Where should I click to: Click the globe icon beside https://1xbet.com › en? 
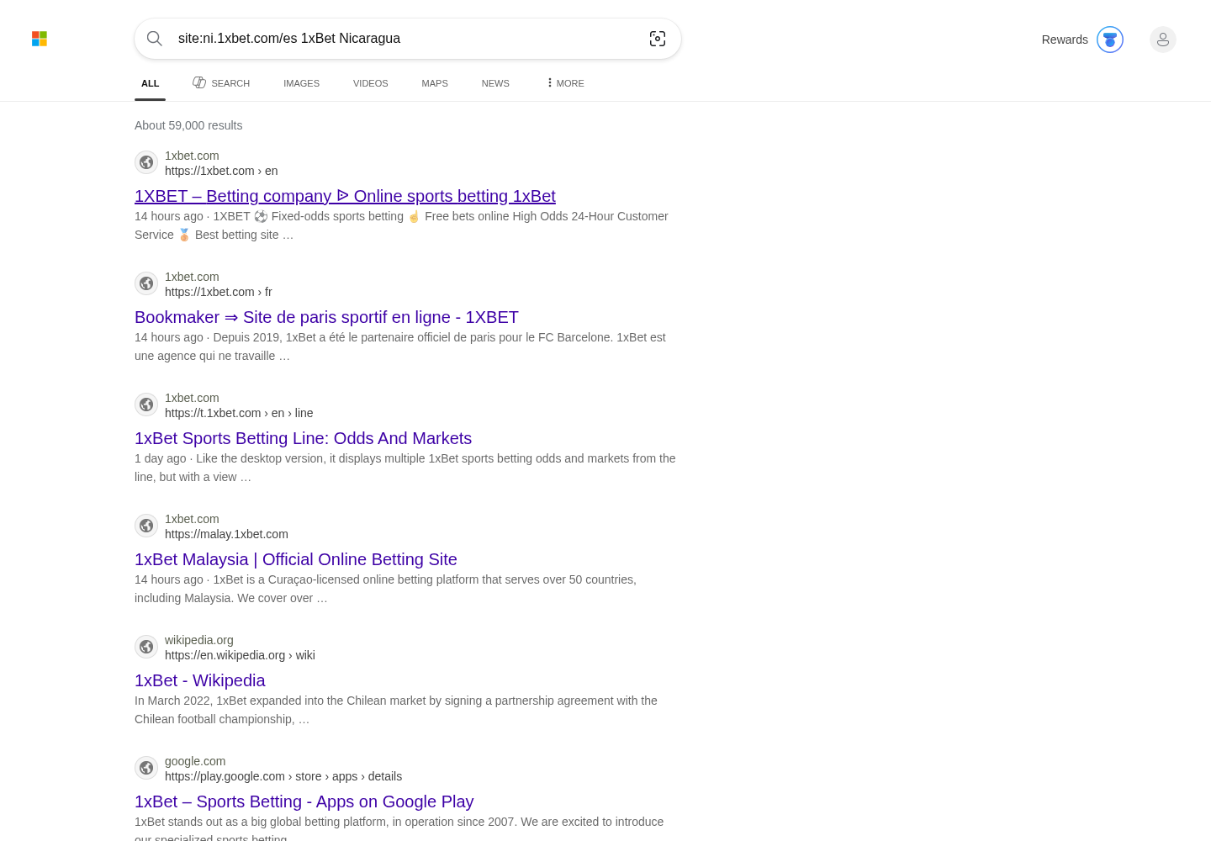[x=146, y=162]
